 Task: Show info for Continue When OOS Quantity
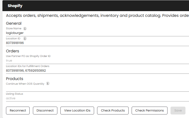tap(48, 84)
